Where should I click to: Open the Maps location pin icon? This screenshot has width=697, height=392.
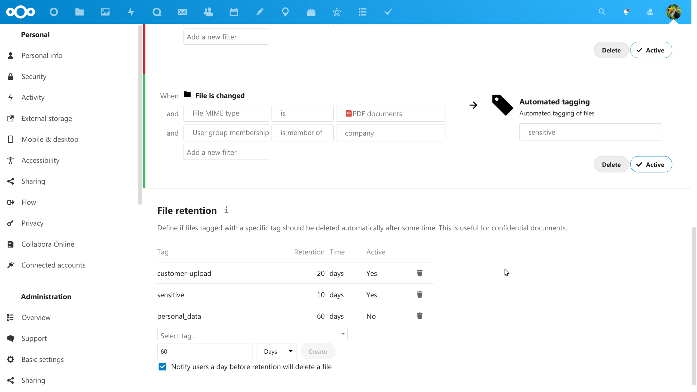[285, 12]
